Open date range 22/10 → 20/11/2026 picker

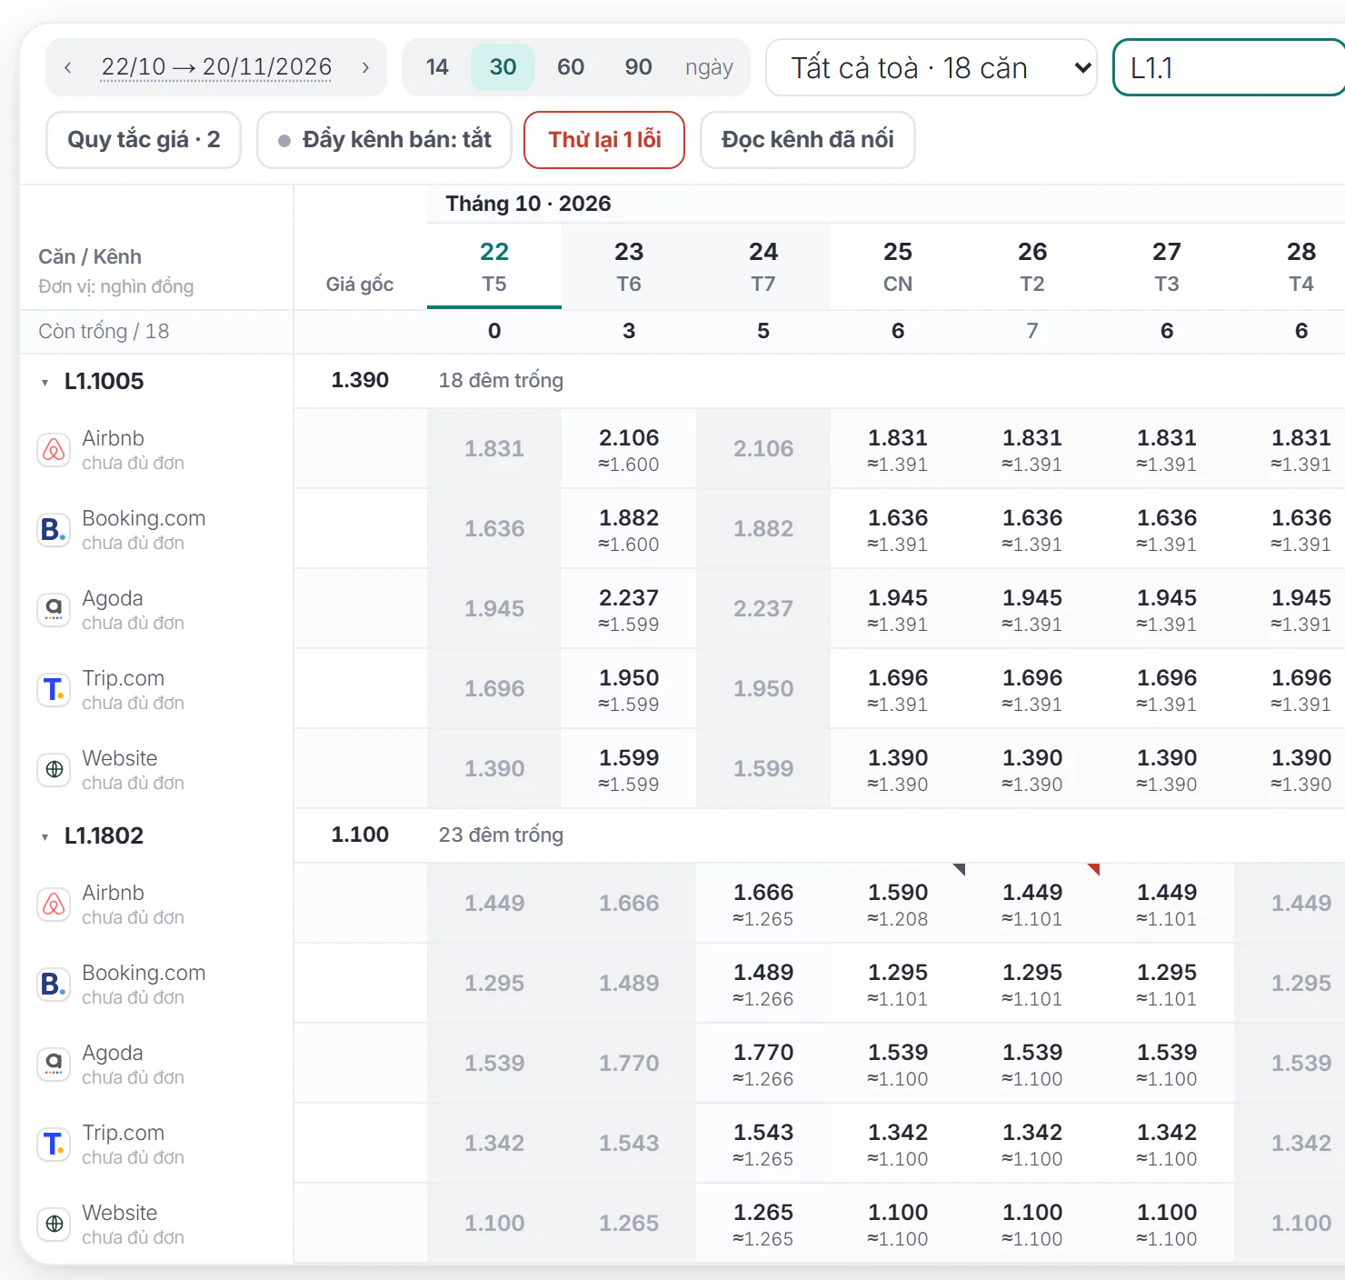pyautogui.click(x=216, y=67)
